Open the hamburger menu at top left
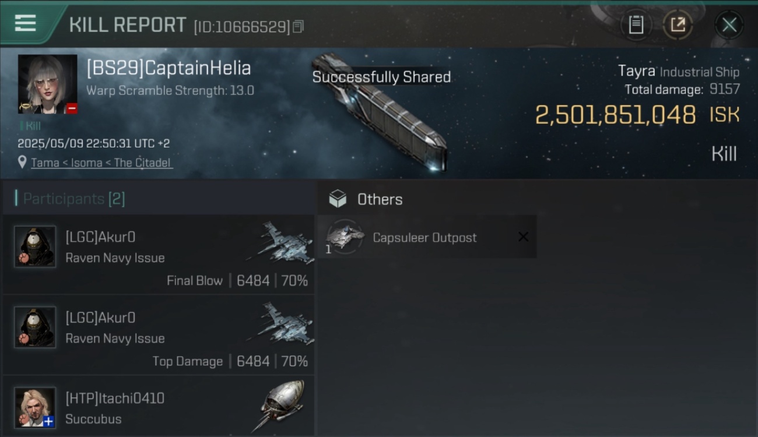The height and width of the screenshot is (437, 758). click(x=25, y=23)
